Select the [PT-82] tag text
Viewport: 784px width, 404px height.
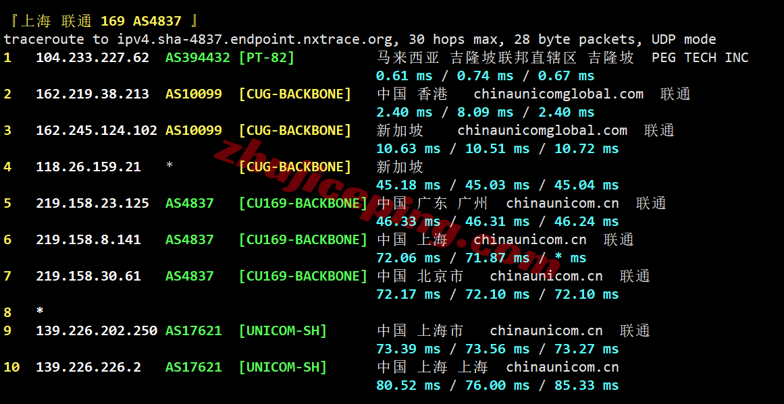[x=267, y=58]
